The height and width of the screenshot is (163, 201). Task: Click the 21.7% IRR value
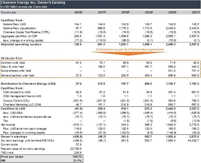[x=78, y=161]
